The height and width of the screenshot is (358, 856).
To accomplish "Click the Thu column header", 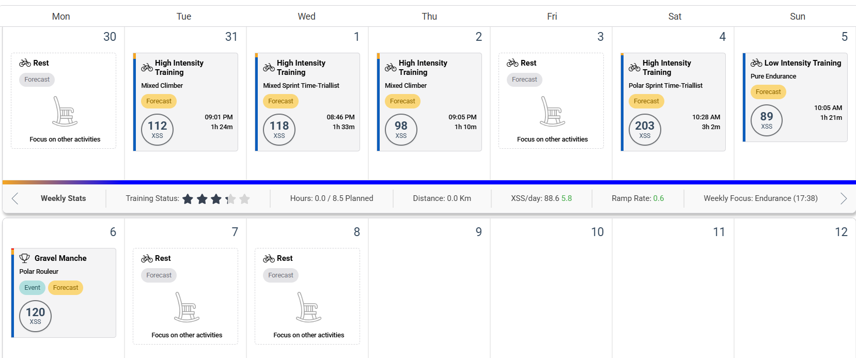I will 429,17.
